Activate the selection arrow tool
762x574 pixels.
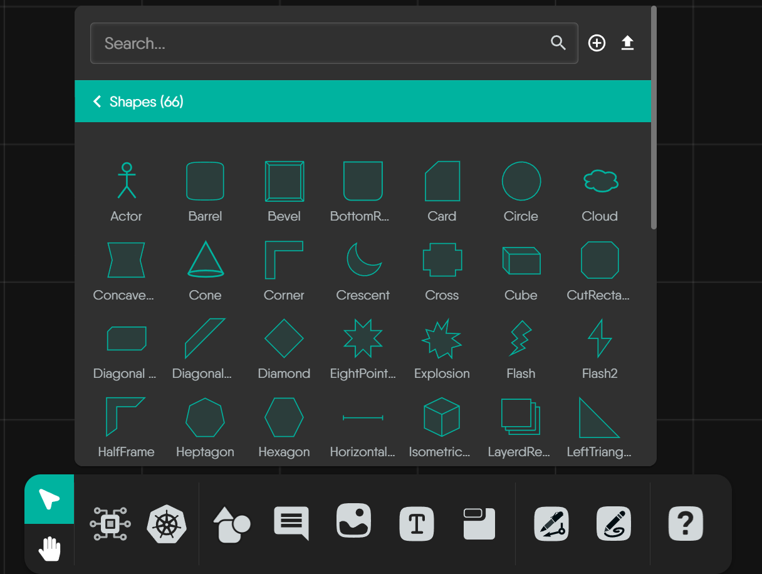(49, 499)
